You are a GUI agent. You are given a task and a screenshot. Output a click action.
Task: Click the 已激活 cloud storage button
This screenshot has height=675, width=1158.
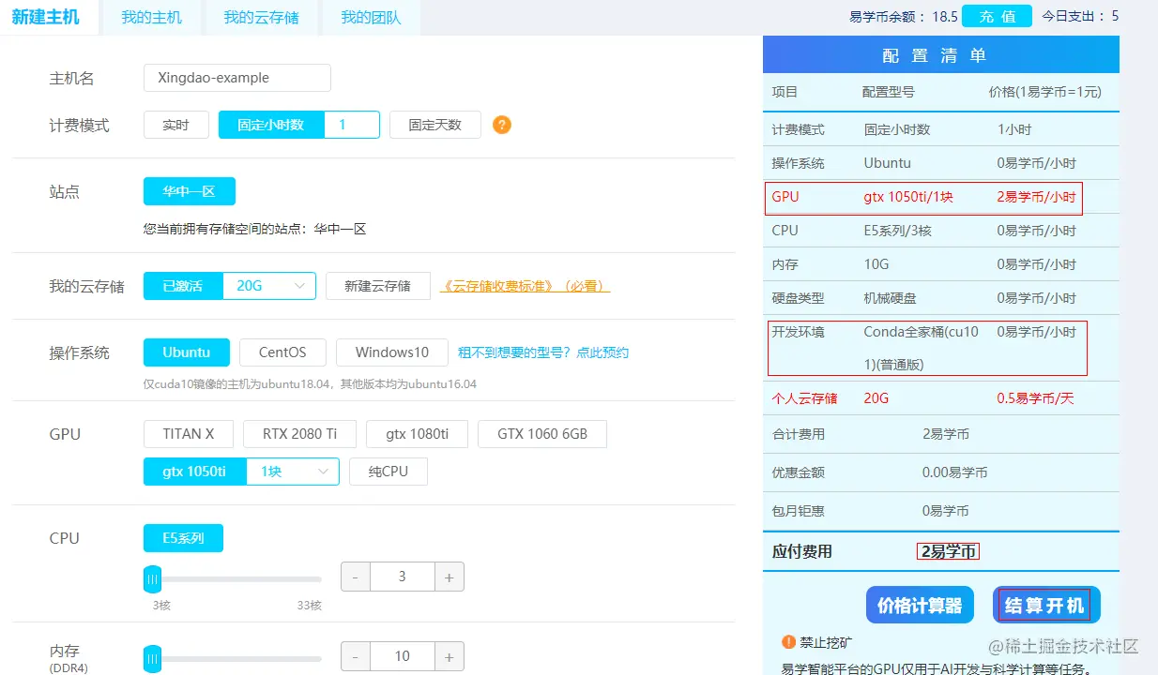(x=183, y=286)
